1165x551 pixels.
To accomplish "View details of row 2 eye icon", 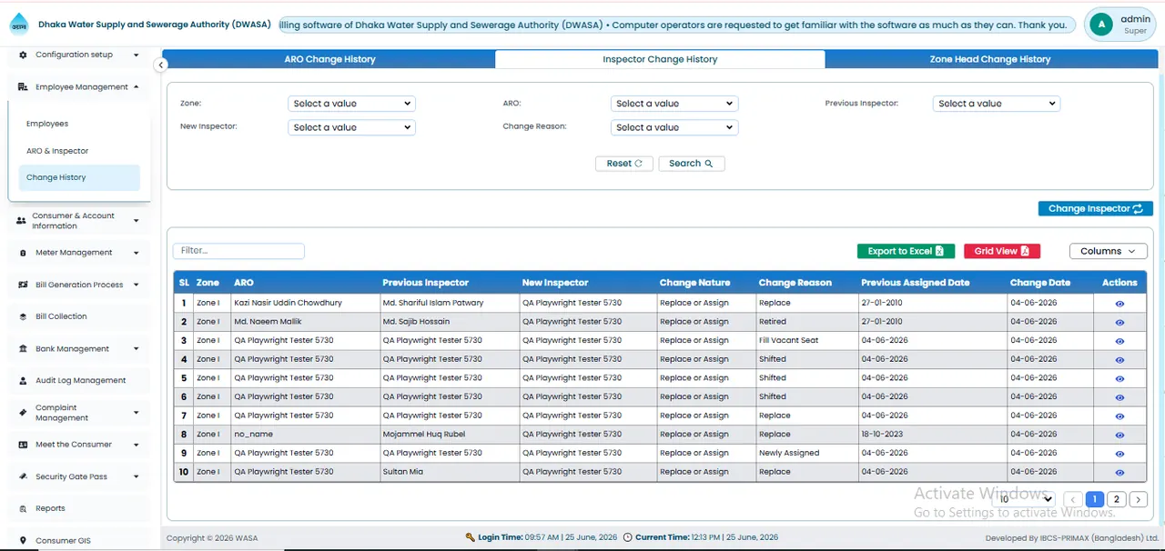I will 1119,322.
